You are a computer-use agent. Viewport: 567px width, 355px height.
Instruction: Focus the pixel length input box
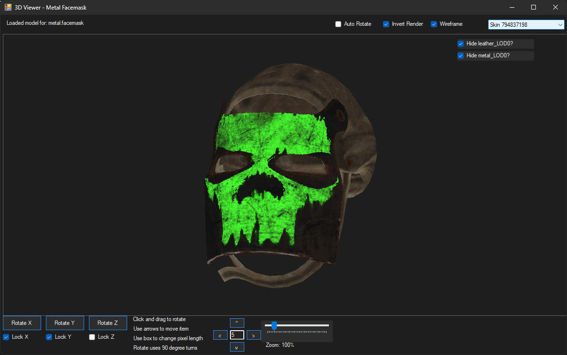tap(237, 335)
